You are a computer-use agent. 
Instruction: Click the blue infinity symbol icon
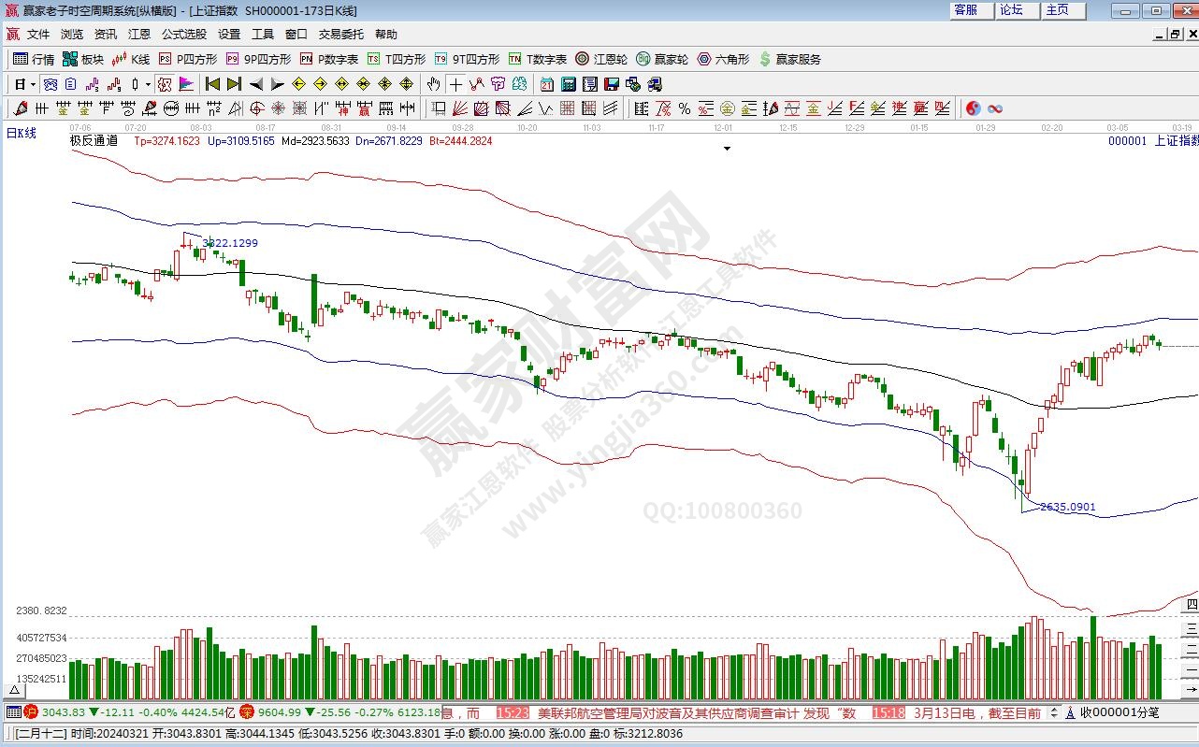(x=994, y=109)
